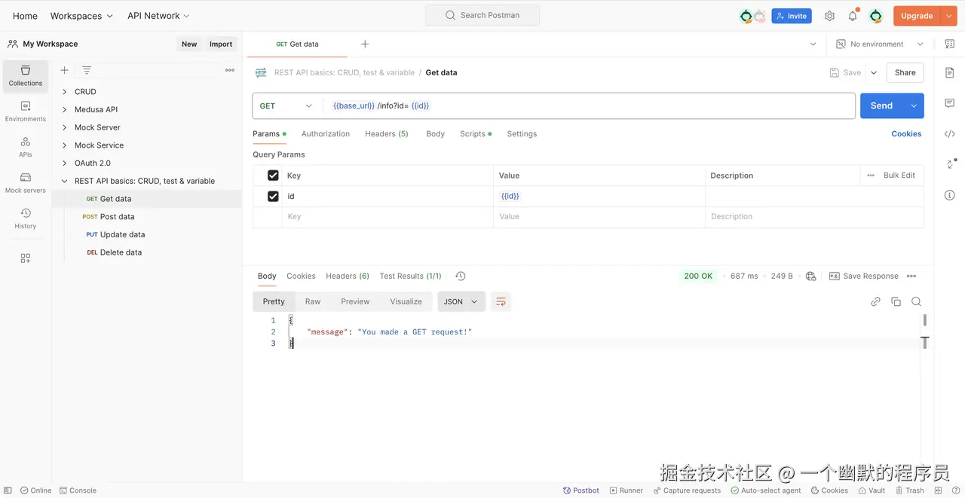The height and width of the screenshot is (498, 965).
Task: Click the search icon in response body
Action: point(916,301)
